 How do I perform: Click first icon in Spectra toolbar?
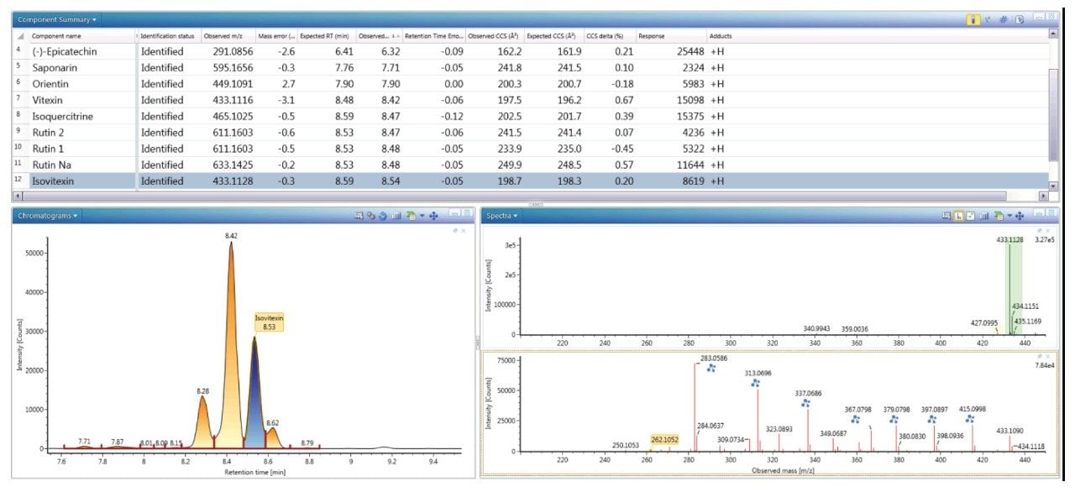tap(947, 216)
